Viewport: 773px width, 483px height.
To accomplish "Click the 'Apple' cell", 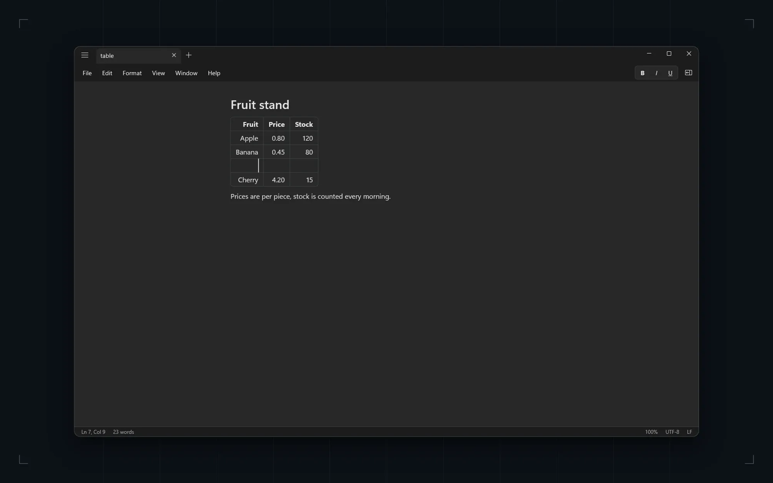I will click(247, 138).
